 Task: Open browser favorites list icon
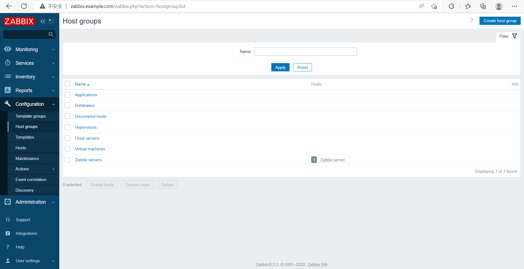(x=468, y=6)
